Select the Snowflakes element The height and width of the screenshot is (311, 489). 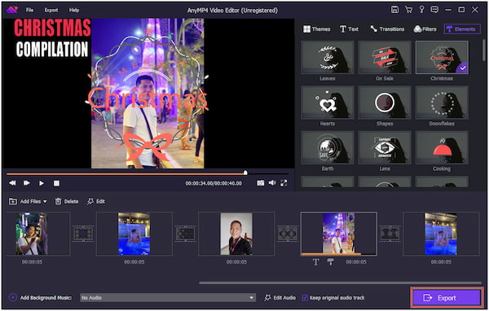(442, 103)
